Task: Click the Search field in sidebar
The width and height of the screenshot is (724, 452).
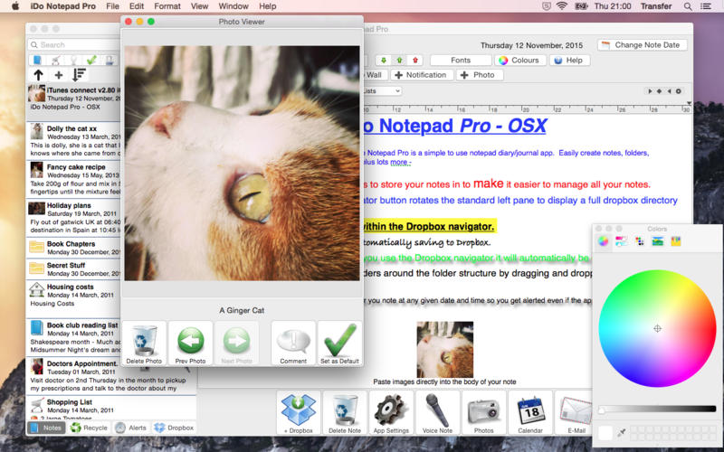Action: [x=74, y=44]
